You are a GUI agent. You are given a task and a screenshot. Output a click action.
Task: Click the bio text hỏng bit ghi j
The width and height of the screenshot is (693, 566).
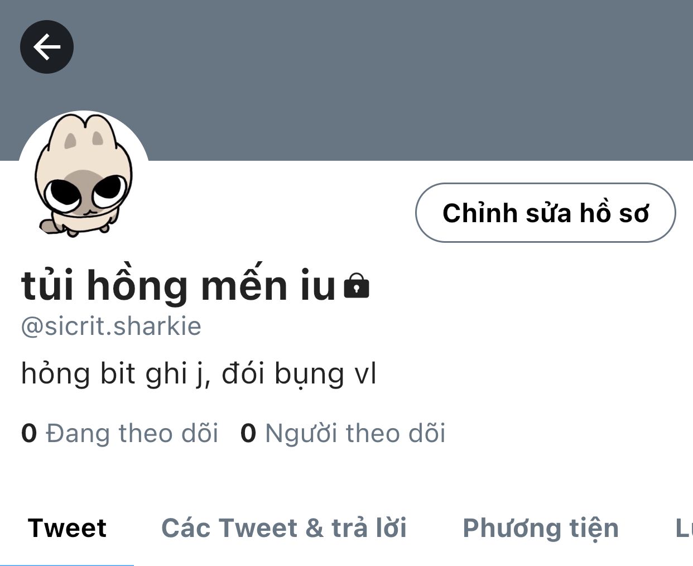click(116, 373)
